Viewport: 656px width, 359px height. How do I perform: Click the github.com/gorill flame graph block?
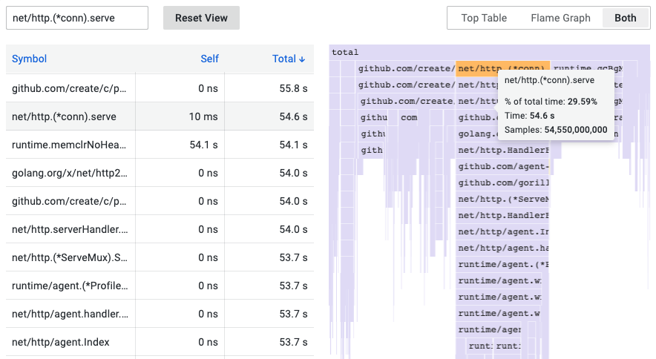click(x=502, y=183)
